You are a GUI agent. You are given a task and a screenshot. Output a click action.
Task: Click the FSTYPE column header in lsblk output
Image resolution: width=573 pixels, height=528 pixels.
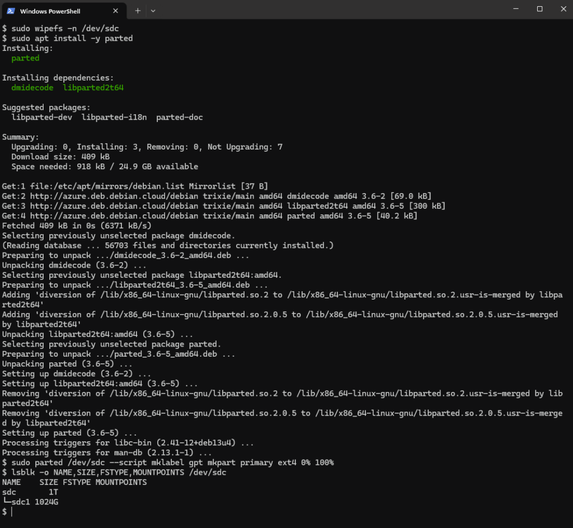(76, 483)
